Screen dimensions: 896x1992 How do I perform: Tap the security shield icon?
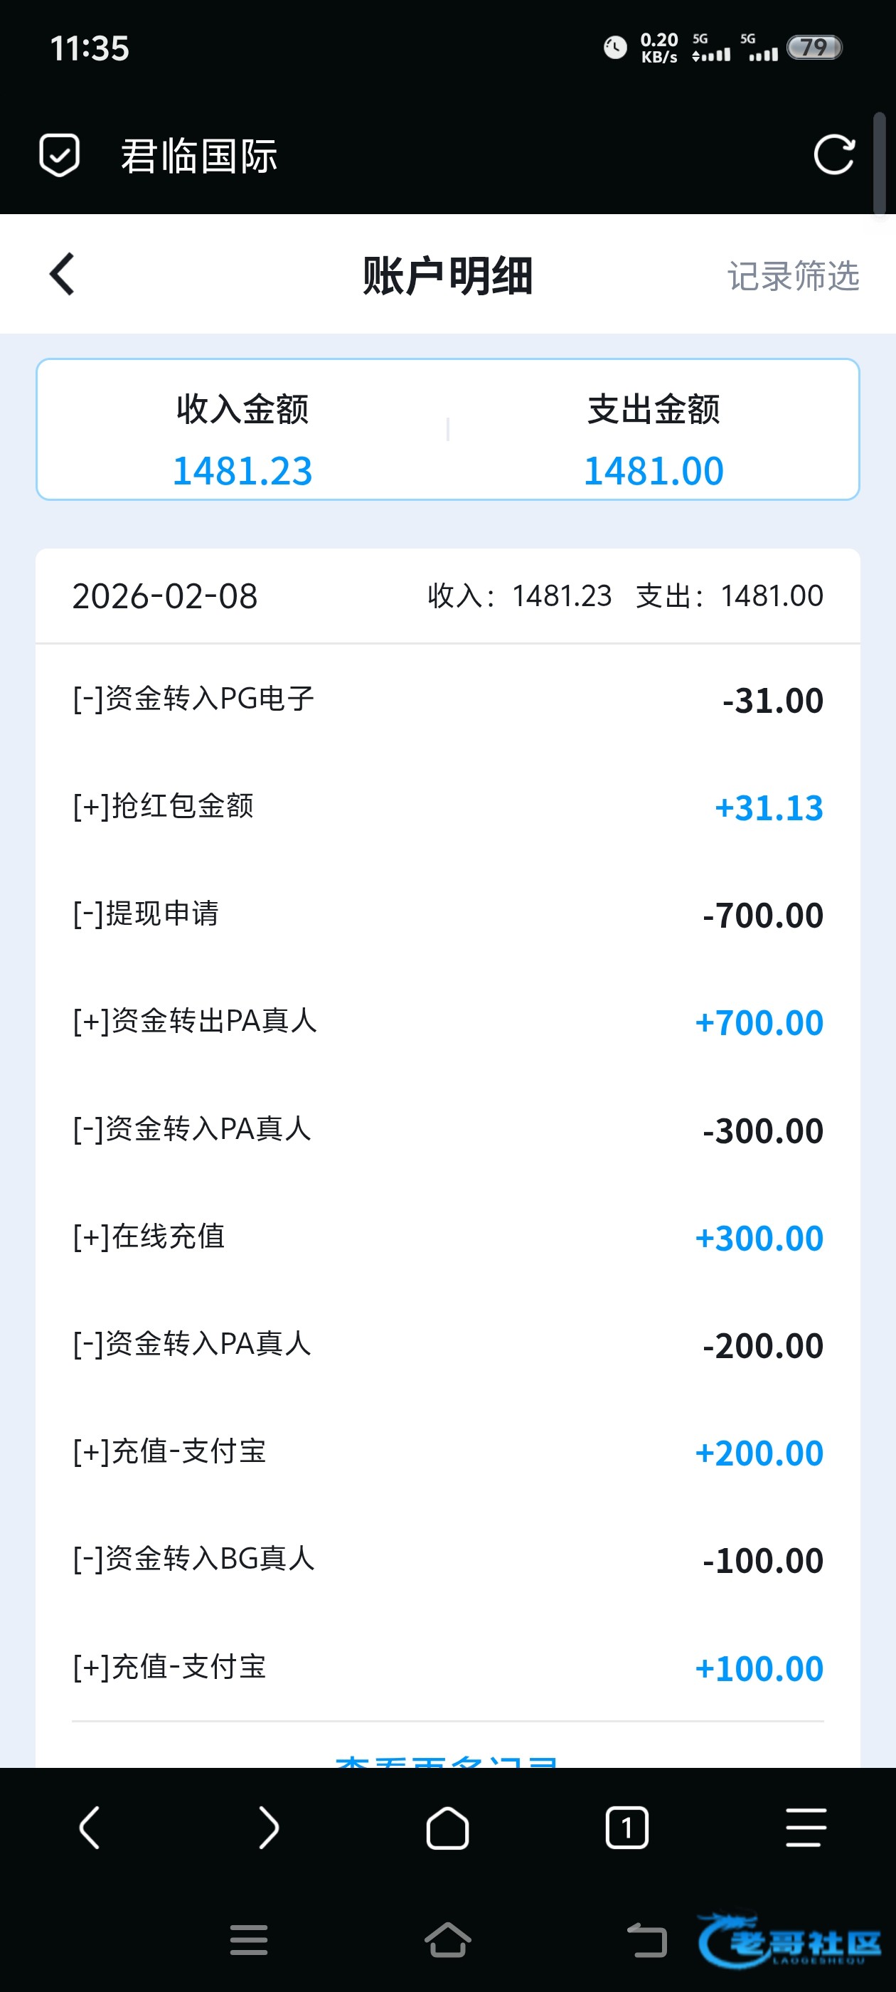pos(60,154)
